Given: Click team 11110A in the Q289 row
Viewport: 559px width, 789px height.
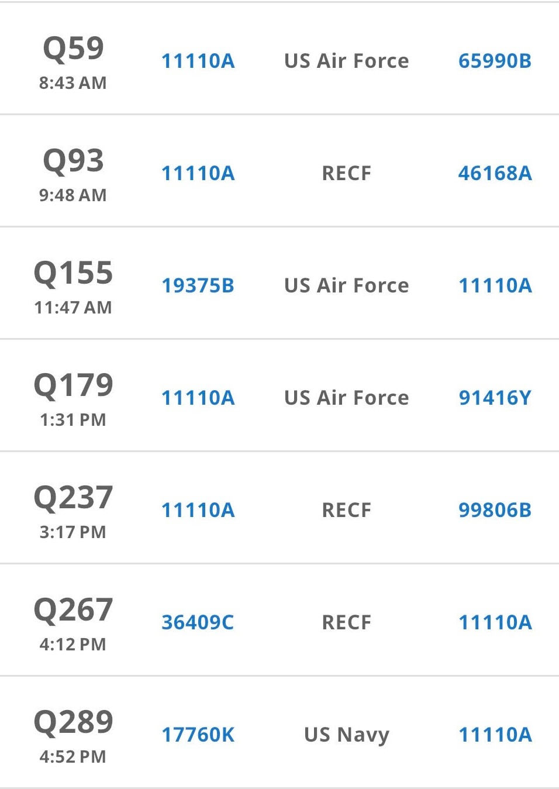Looking at the screenshot, I should click(495, 735).
